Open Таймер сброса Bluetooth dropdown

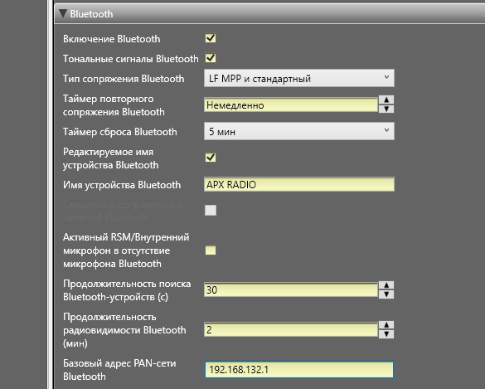(x=299, y=131)
